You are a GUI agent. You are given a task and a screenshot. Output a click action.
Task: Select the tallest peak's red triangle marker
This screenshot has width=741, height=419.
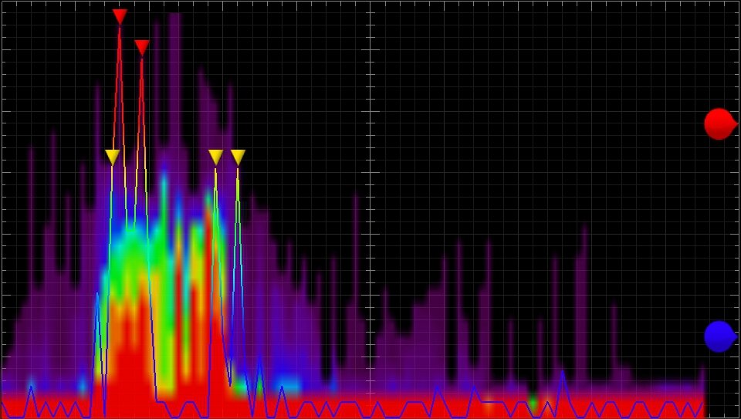[x=120, y=16]
